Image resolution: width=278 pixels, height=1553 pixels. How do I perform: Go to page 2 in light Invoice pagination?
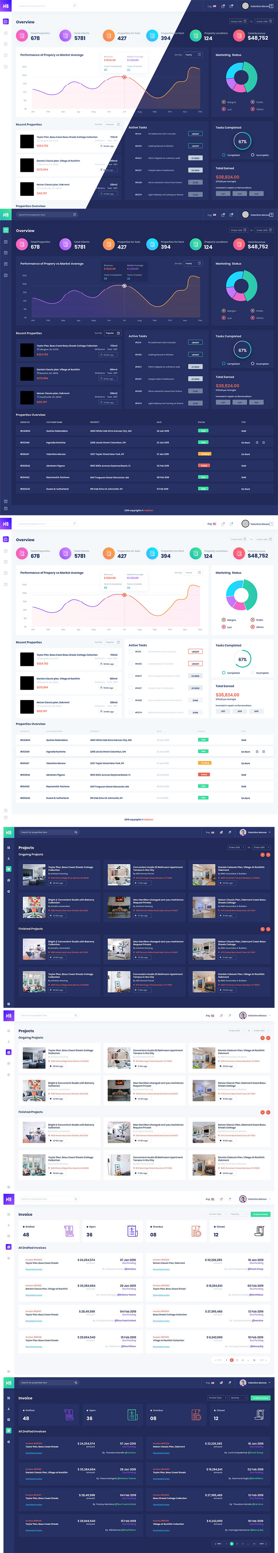click(x=232, y=1360)
